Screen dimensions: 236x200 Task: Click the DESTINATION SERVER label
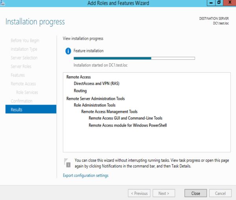214,18
